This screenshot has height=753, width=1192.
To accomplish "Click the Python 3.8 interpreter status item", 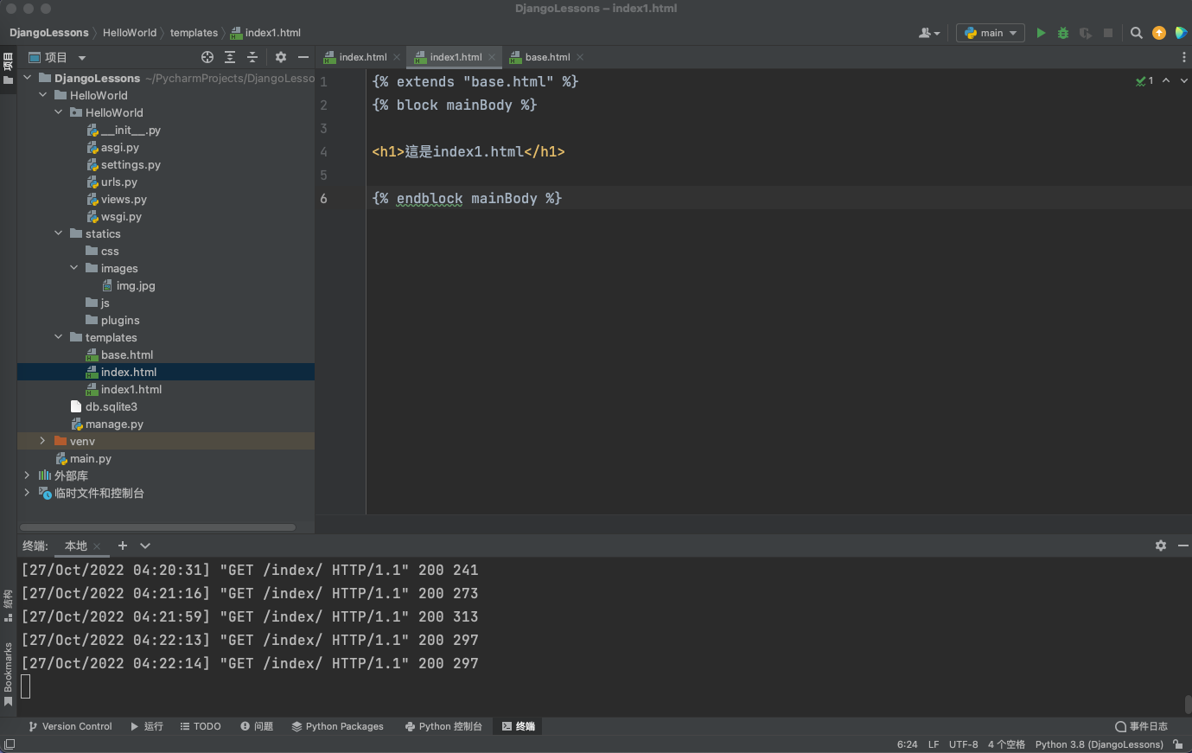I will [x=1099, y=744].
